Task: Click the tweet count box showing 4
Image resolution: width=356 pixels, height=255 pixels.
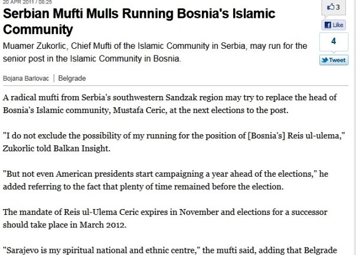Action: click(x=334, y=42)
